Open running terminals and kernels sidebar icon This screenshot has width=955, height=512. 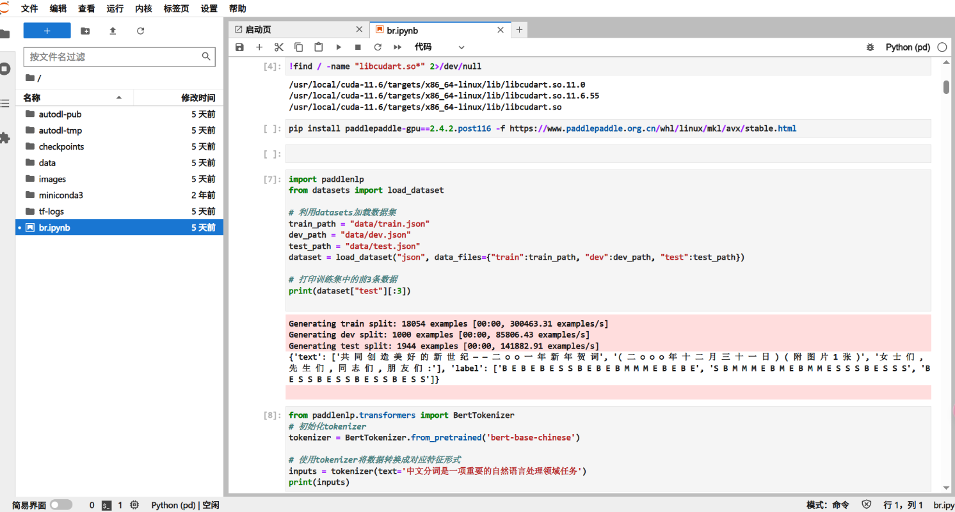point(5,69)
